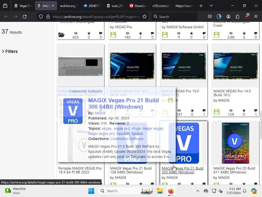The image size is (262, 197).
Task: Click the site security padlock icon
Action: click(x=48, y=17)
